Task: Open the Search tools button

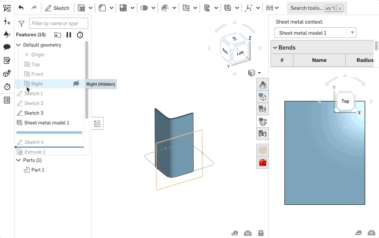Action: pos(317,8)
